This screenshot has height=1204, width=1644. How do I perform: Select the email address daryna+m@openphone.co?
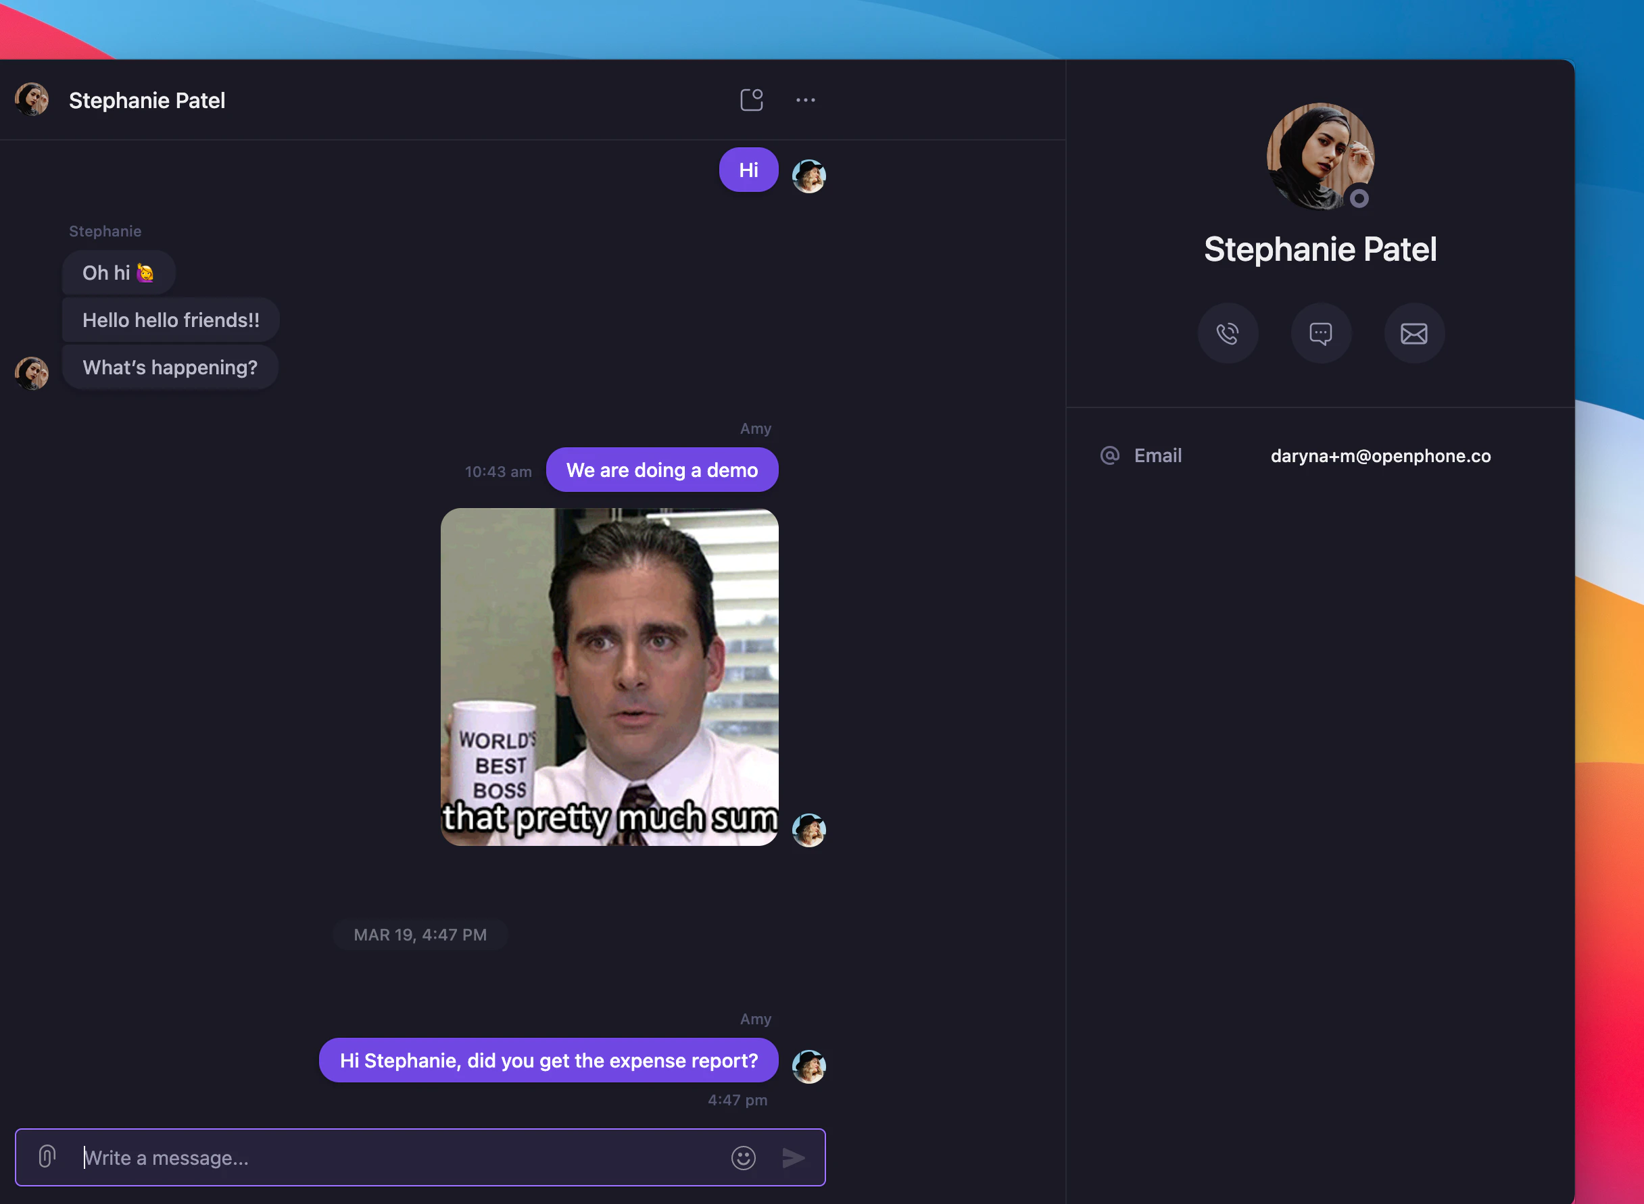tap(1380, 456)
